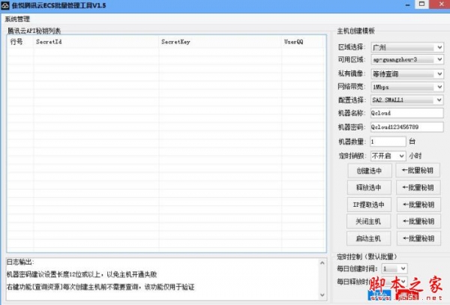Click the 释放选中 button
The image size is (450, 305).
coord(369,188)
